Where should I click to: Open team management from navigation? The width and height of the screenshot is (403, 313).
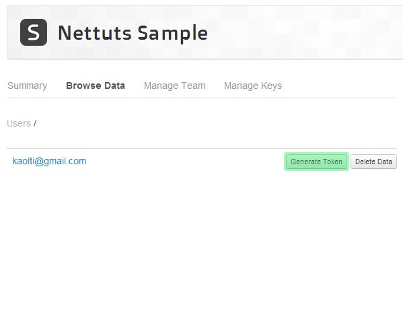pos(174,85)
